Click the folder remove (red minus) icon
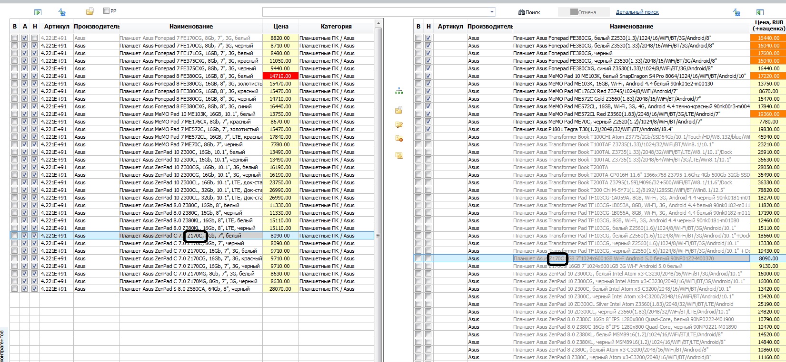Image resolution: width=786 pixels, height=362 pixels. point(399,139)
